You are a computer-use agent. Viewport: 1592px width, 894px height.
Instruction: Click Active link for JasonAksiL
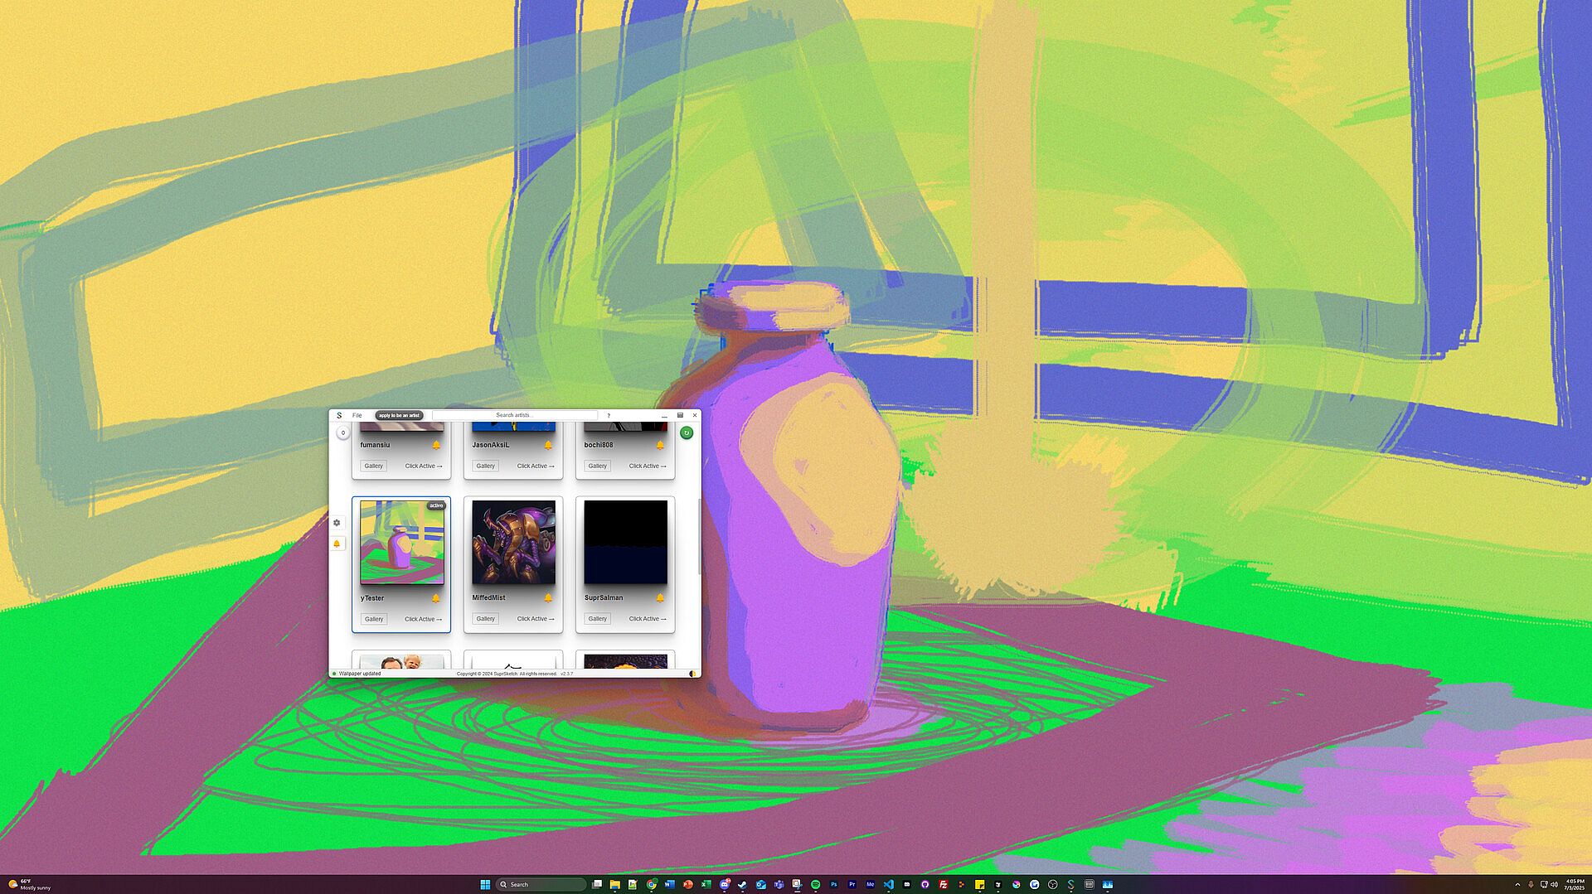coord(536,466)
